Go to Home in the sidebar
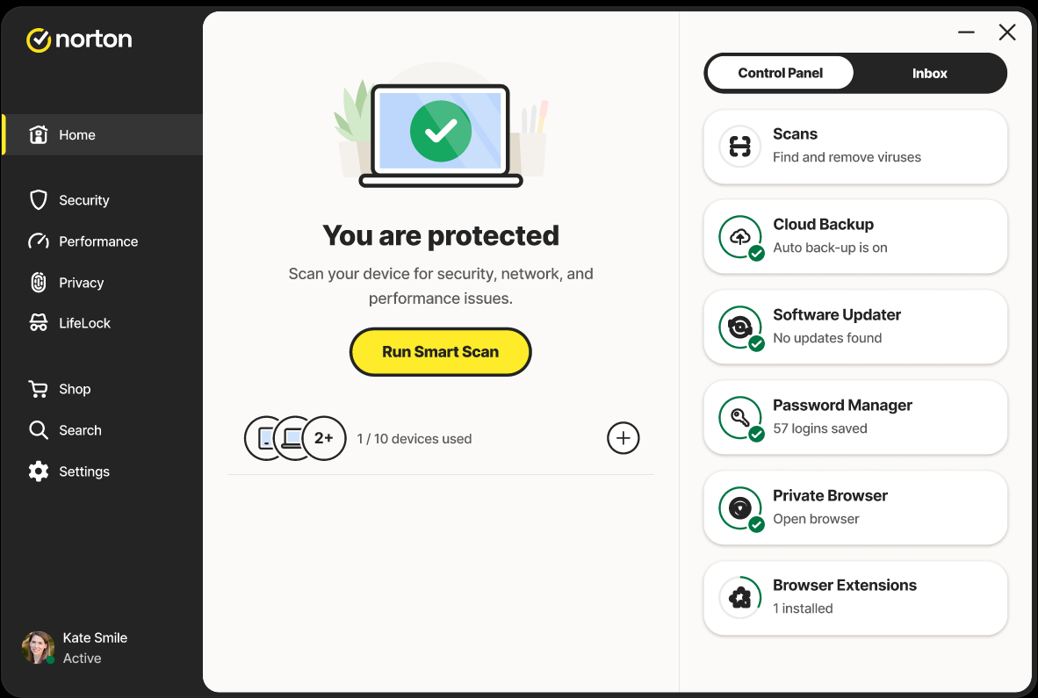1038x698 pixels. 76,135
